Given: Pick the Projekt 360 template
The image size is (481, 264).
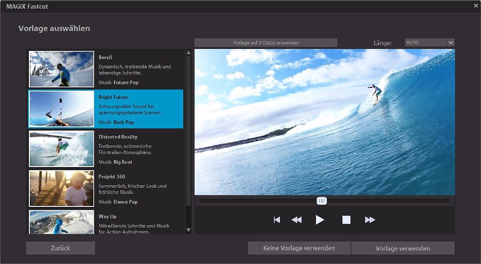Looking at the screenshot, I should pyautogui.click(x=106, y=189).
